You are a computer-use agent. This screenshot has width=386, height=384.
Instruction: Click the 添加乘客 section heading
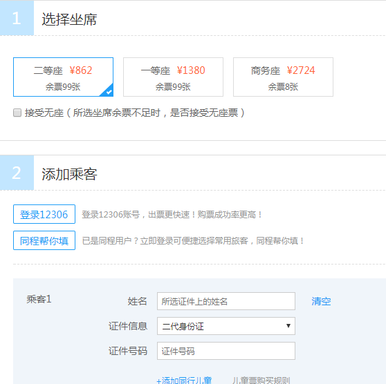click(69, 174)
